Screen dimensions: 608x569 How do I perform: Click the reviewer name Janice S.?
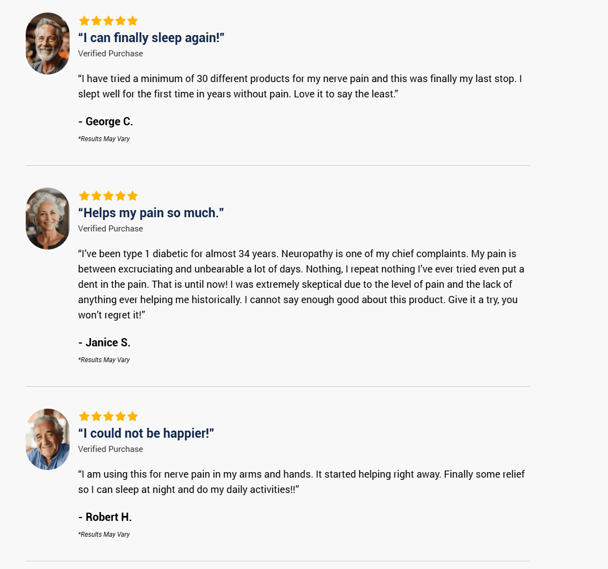coord(105,342)
